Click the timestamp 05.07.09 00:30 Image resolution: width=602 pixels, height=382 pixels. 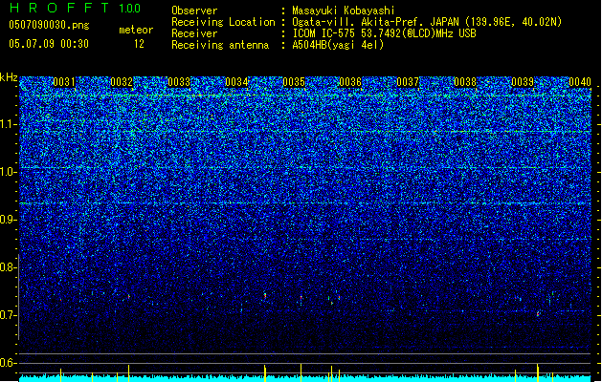pos(49,44)
